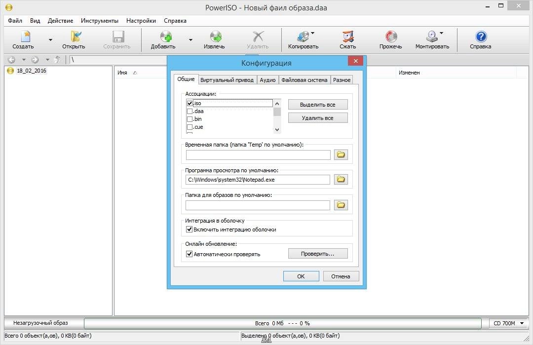Open the Открыть (Open) toolbar icon
Viewport: 533px width, 345px height.
pyautogui.click(x=76, y=37)
